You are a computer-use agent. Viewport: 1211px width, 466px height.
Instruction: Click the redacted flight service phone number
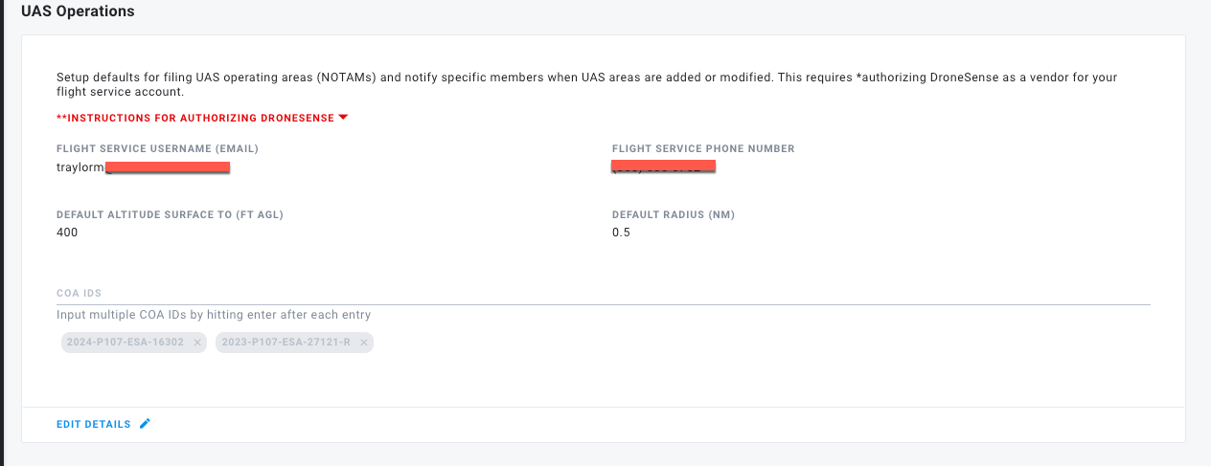pyautogui.click(x=664, y=166)
